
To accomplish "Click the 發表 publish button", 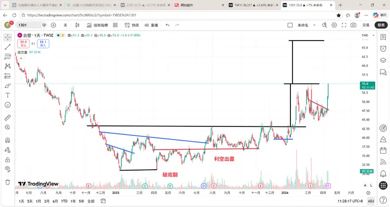I will pos(381,25).
